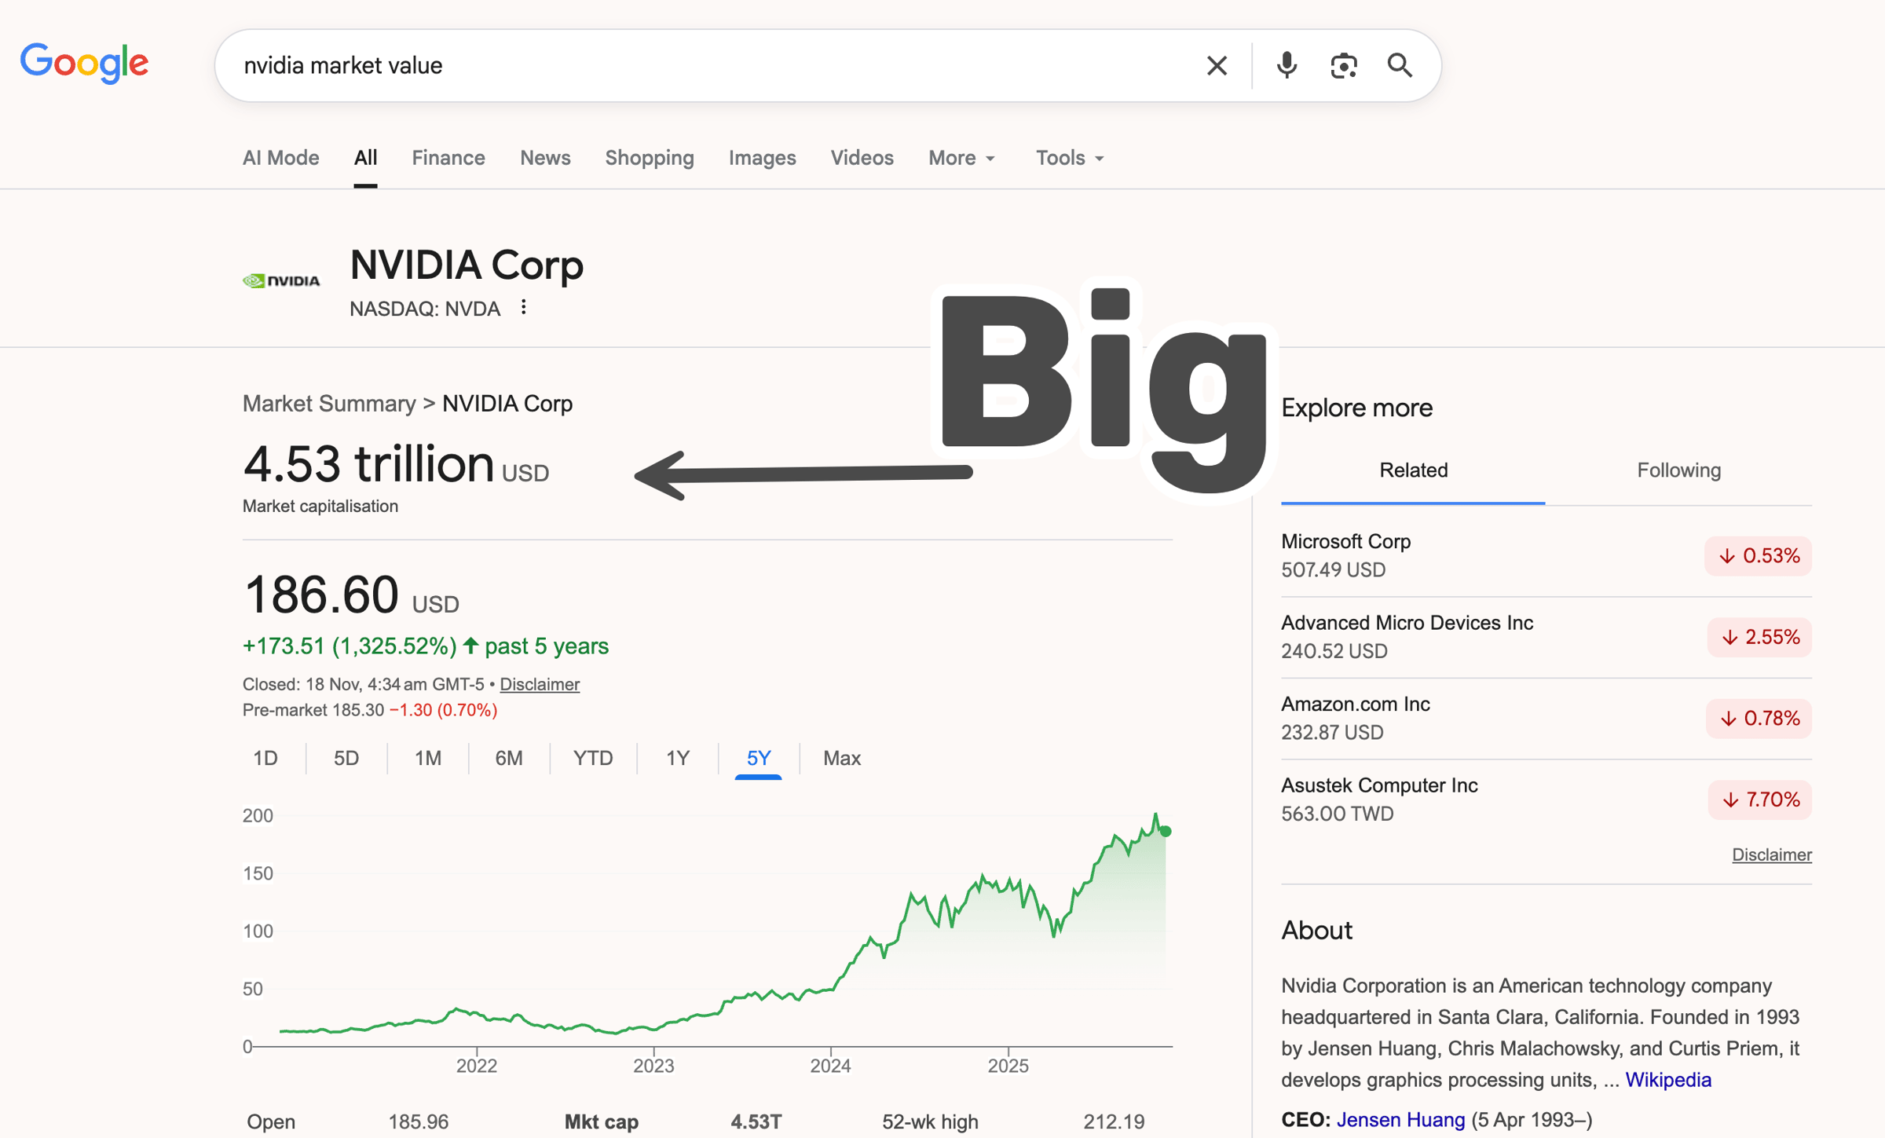Clear the search box with the X icon
Image resolution: width=1885 pixels, height=1138 pixels.
pyautogui.click(x=1217, y=66)
